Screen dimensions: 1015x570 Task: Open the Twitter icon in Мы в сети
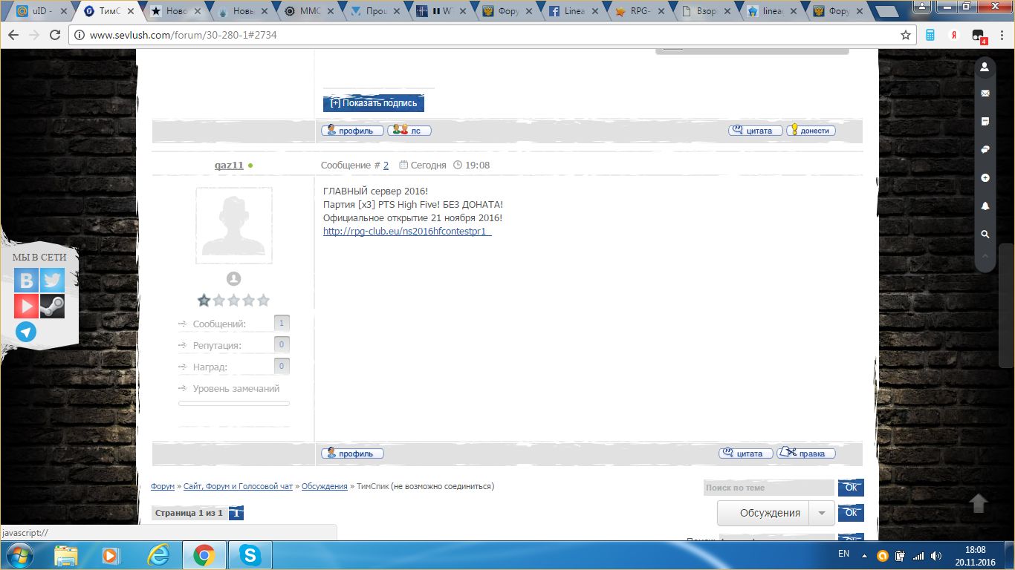pyautogui.click(x=52, y=281)
